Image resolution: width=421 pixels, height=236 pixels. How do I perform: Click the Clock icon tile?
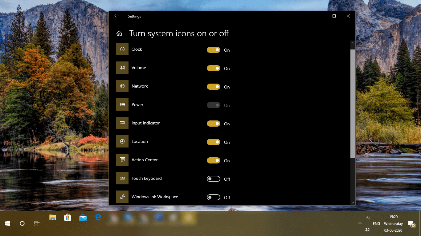coord(122,49)
